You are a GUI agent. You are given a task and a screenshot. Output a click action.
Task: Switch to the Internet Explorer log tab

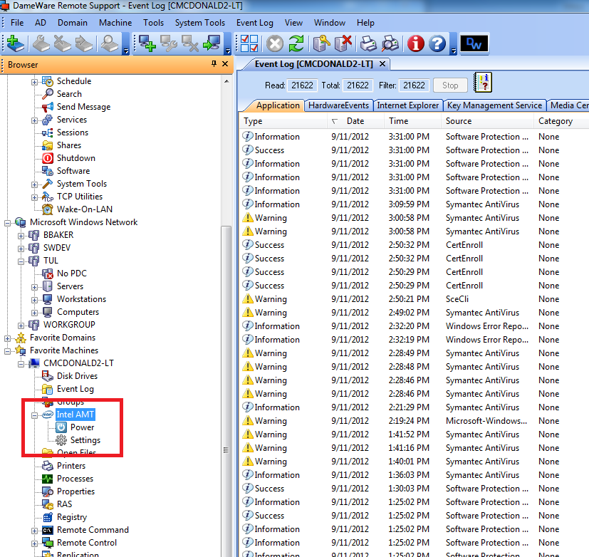pos(407,105)
